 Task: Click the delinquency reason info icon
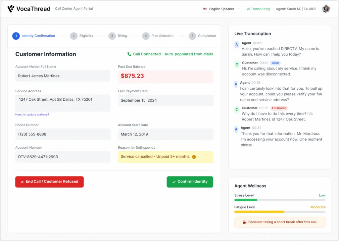(194, 157)
